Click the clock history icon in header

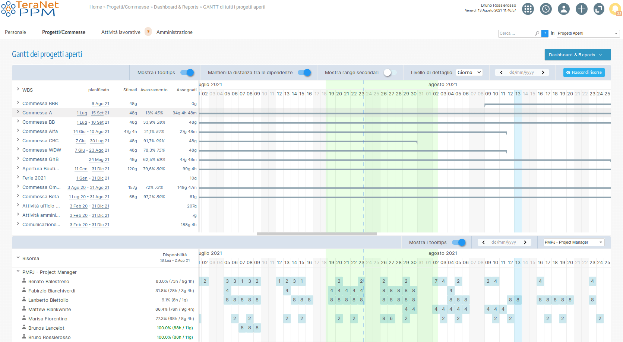(545, 9)
